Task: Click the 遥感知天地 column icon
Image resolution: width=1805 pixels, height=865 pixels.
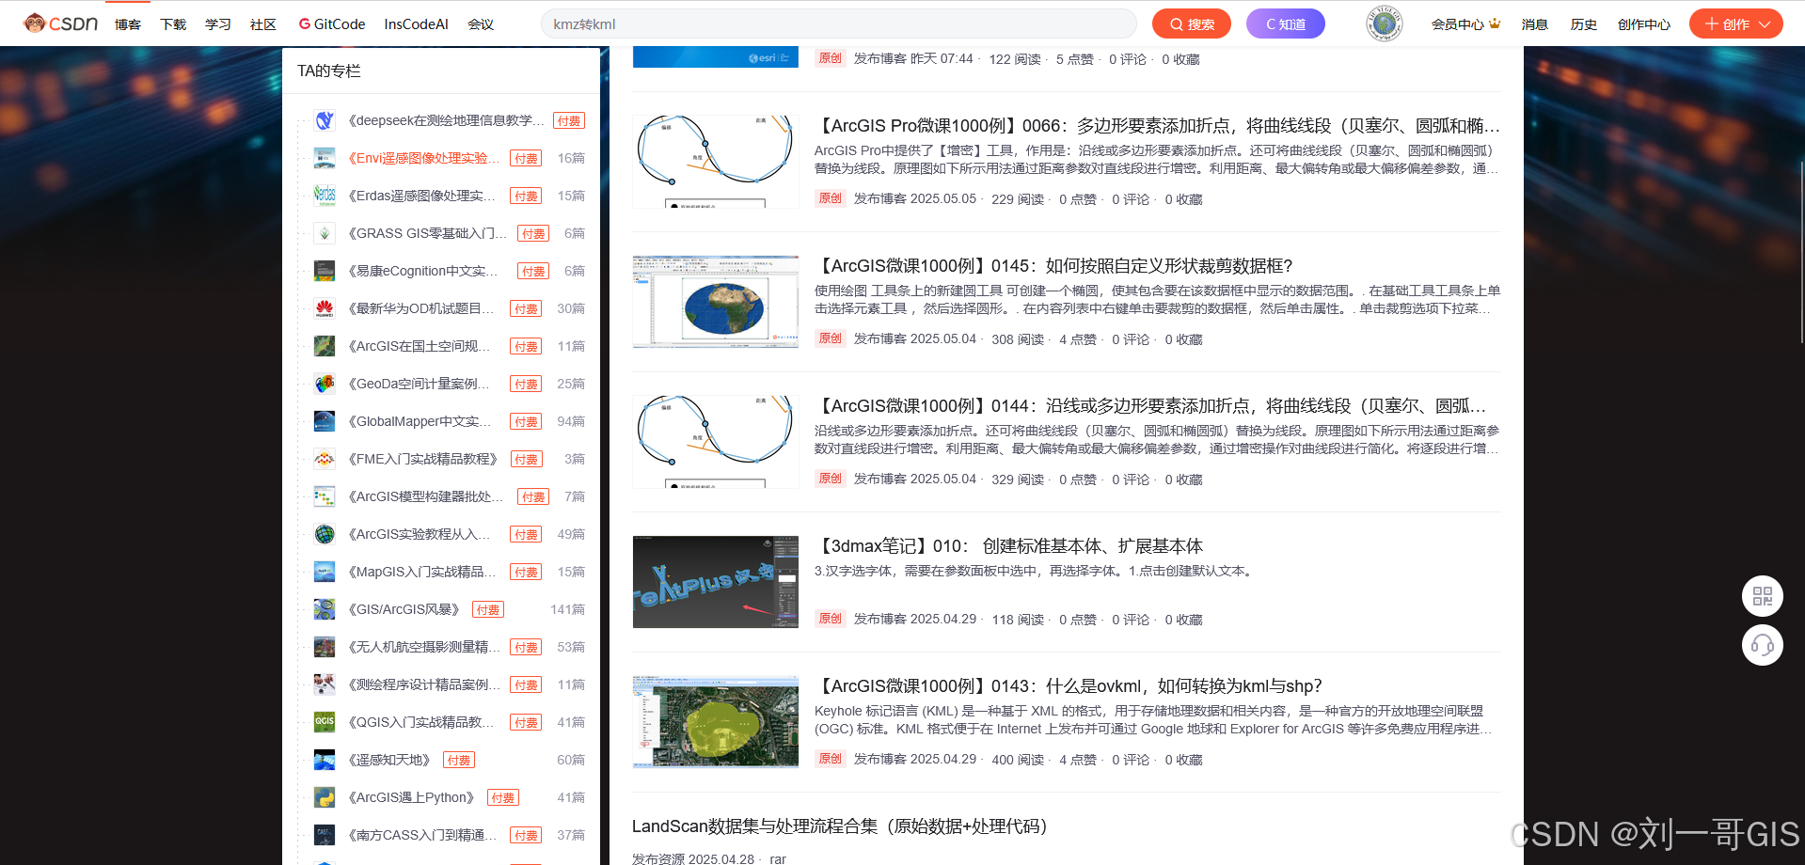Action: tap(325, 760)
